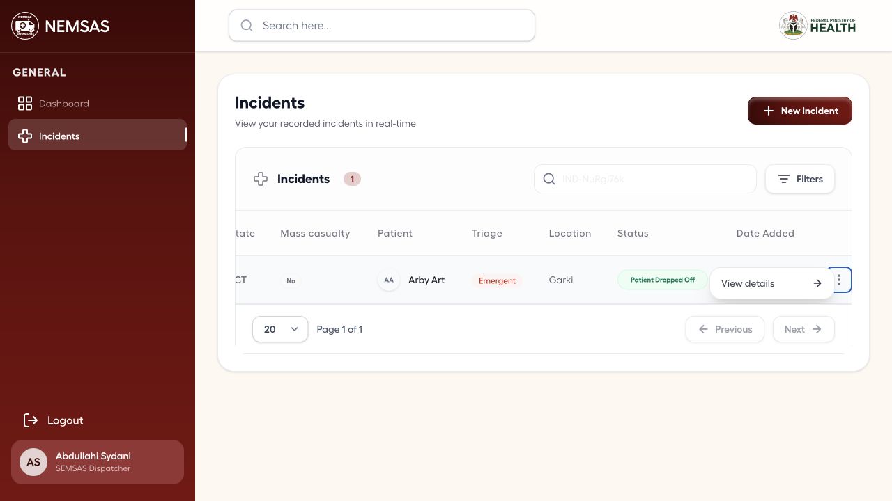The image size is (892, 501).
Task: Create a New incident
Action: [x=800, y=111]
